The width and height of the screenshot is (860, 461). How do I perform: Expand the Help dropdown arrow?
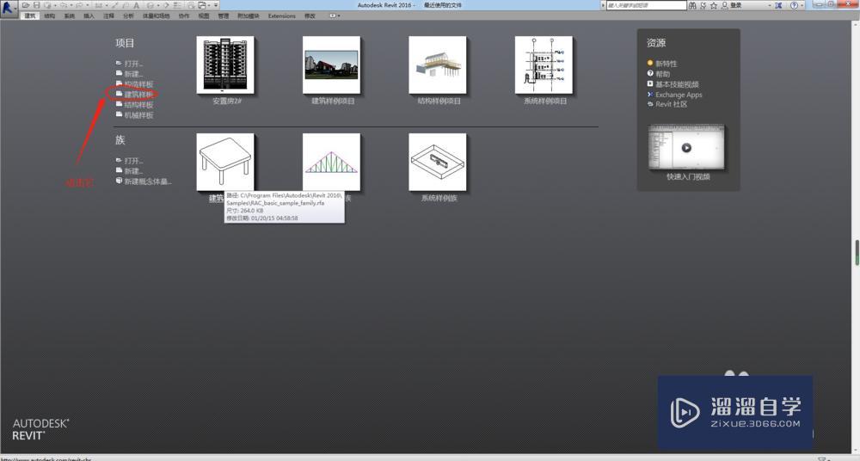point(802,5)
